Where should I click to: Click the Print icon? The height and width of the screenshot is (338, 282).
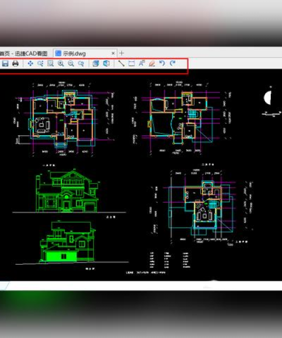pyautogui.click(x=15, y=63)
